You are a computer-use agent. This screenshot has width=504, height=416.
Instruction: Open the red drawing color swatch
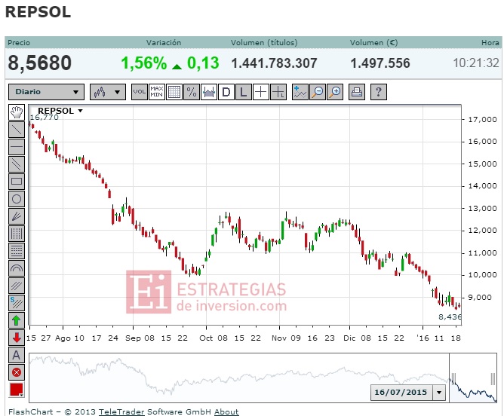(17, 390)
